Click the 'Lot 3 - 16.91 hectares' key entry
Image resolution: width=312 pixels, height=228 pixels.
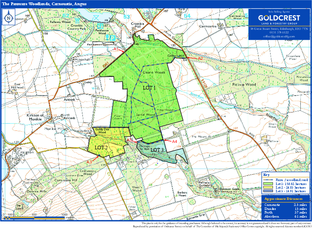tap(290, 191)
